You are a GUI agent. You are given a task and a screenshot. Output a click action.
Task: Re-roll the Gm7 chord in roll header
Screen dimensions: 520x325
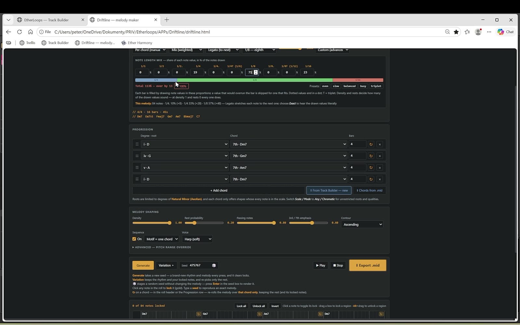259,314
